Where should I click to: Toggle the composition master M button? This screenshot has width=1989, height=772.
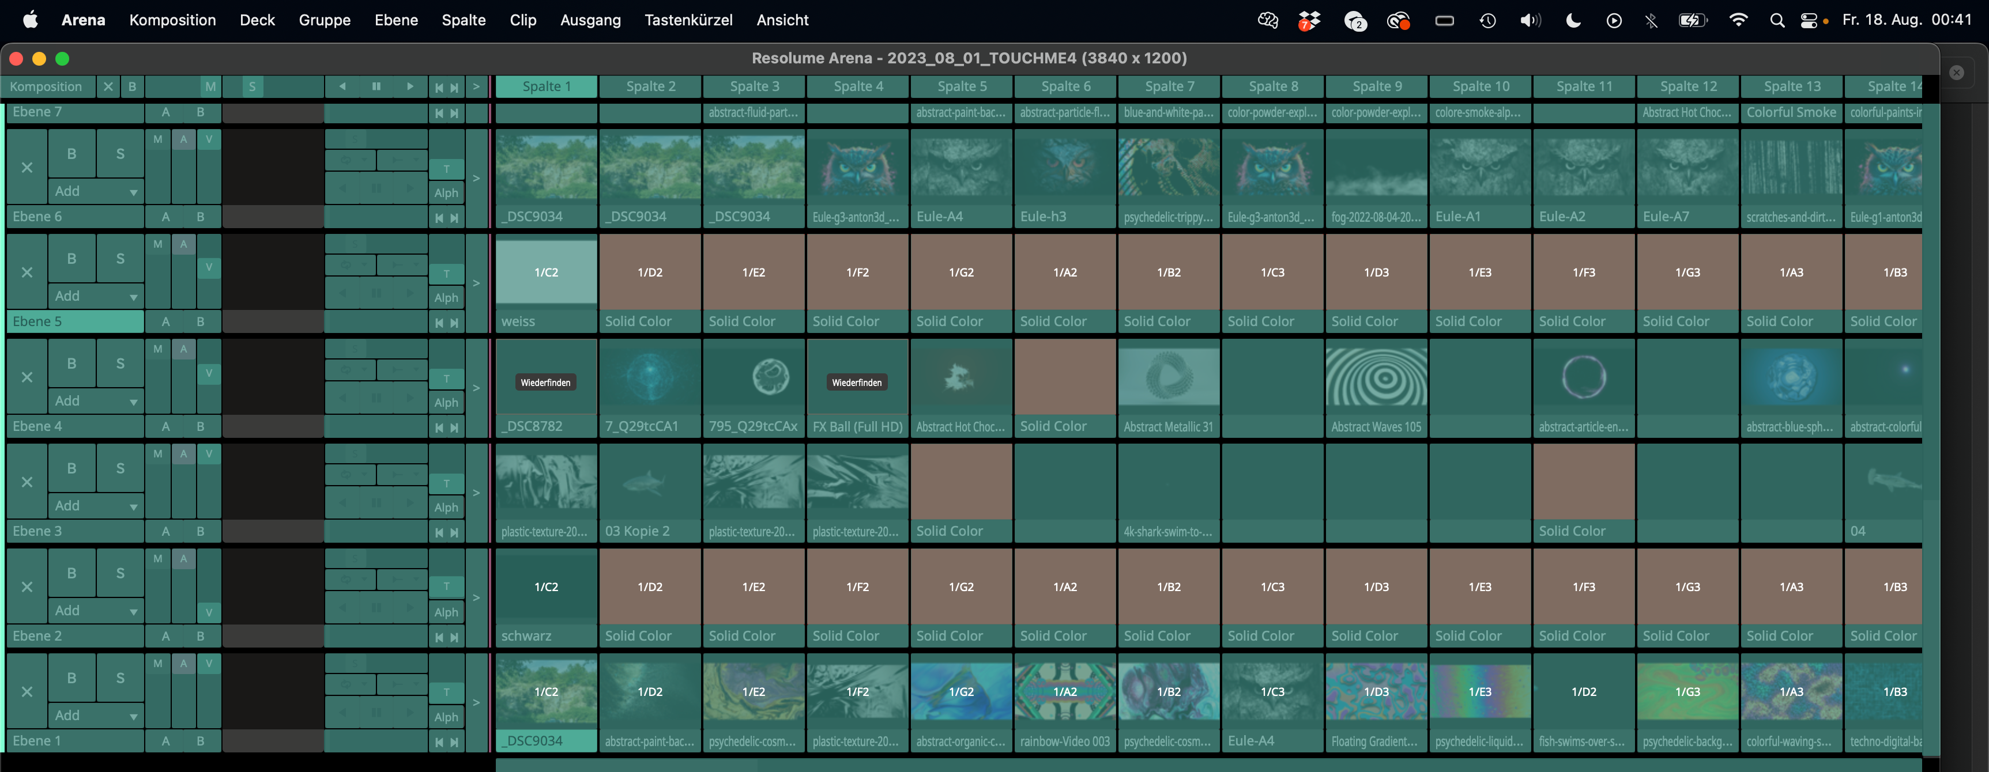pos(210,86)
